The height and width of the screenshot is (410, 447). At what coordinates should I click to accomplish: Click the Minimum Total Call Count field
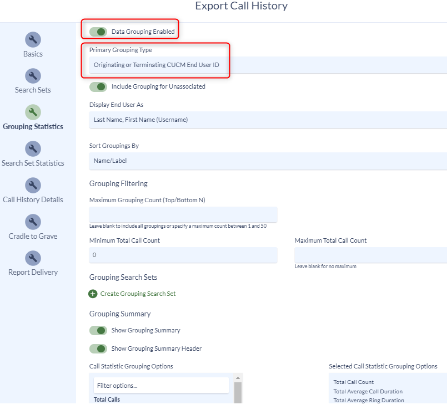click(183, 255)
